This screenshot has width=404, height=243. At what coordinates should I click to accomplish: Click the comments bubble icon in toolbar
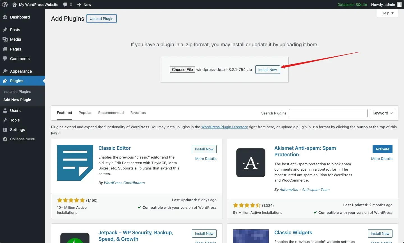[x=65, y=4]
